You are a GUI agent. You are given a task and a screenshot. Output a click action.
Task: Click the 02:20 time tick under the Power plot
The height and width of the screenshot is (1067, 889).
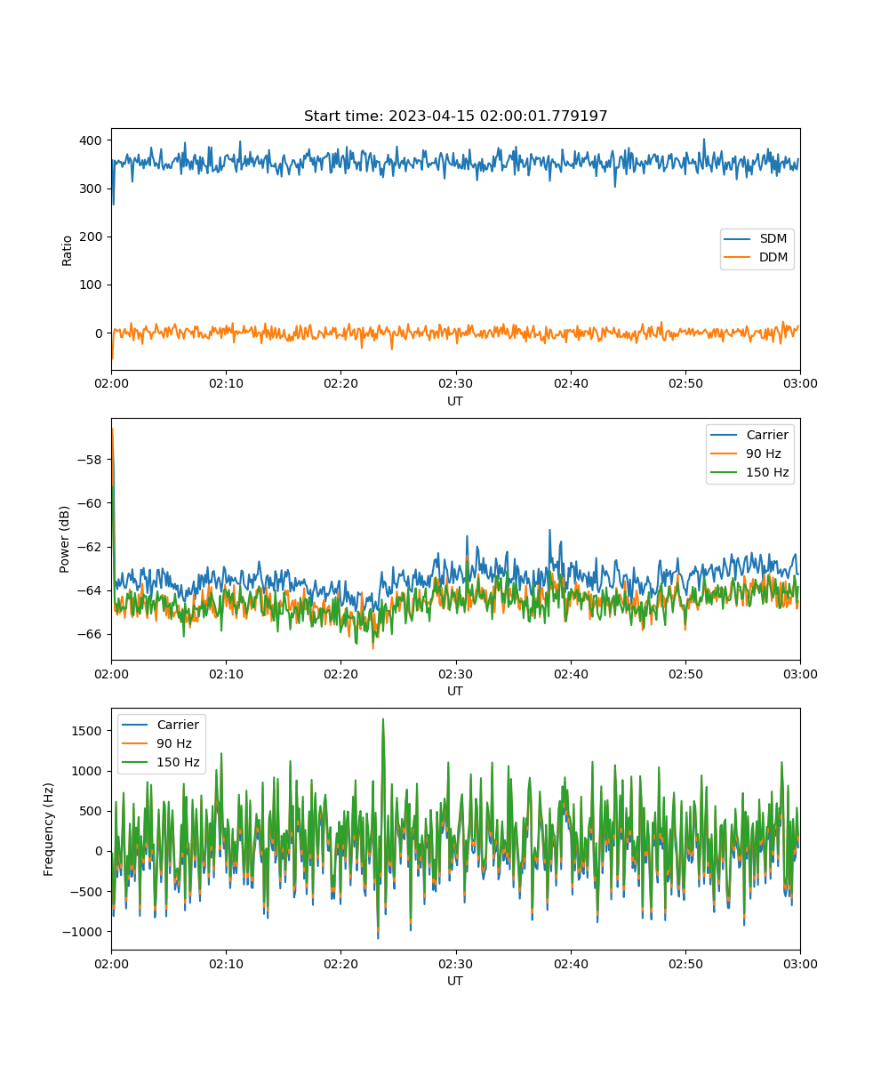(340, 673)
